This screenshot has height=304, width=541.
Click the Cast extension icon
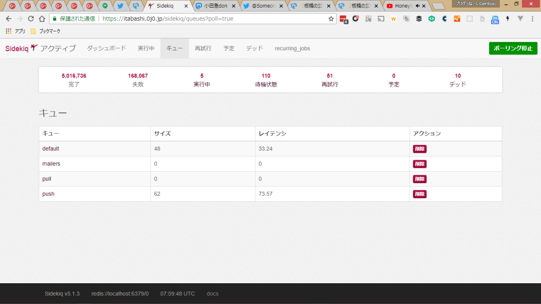tap(381, 19)
